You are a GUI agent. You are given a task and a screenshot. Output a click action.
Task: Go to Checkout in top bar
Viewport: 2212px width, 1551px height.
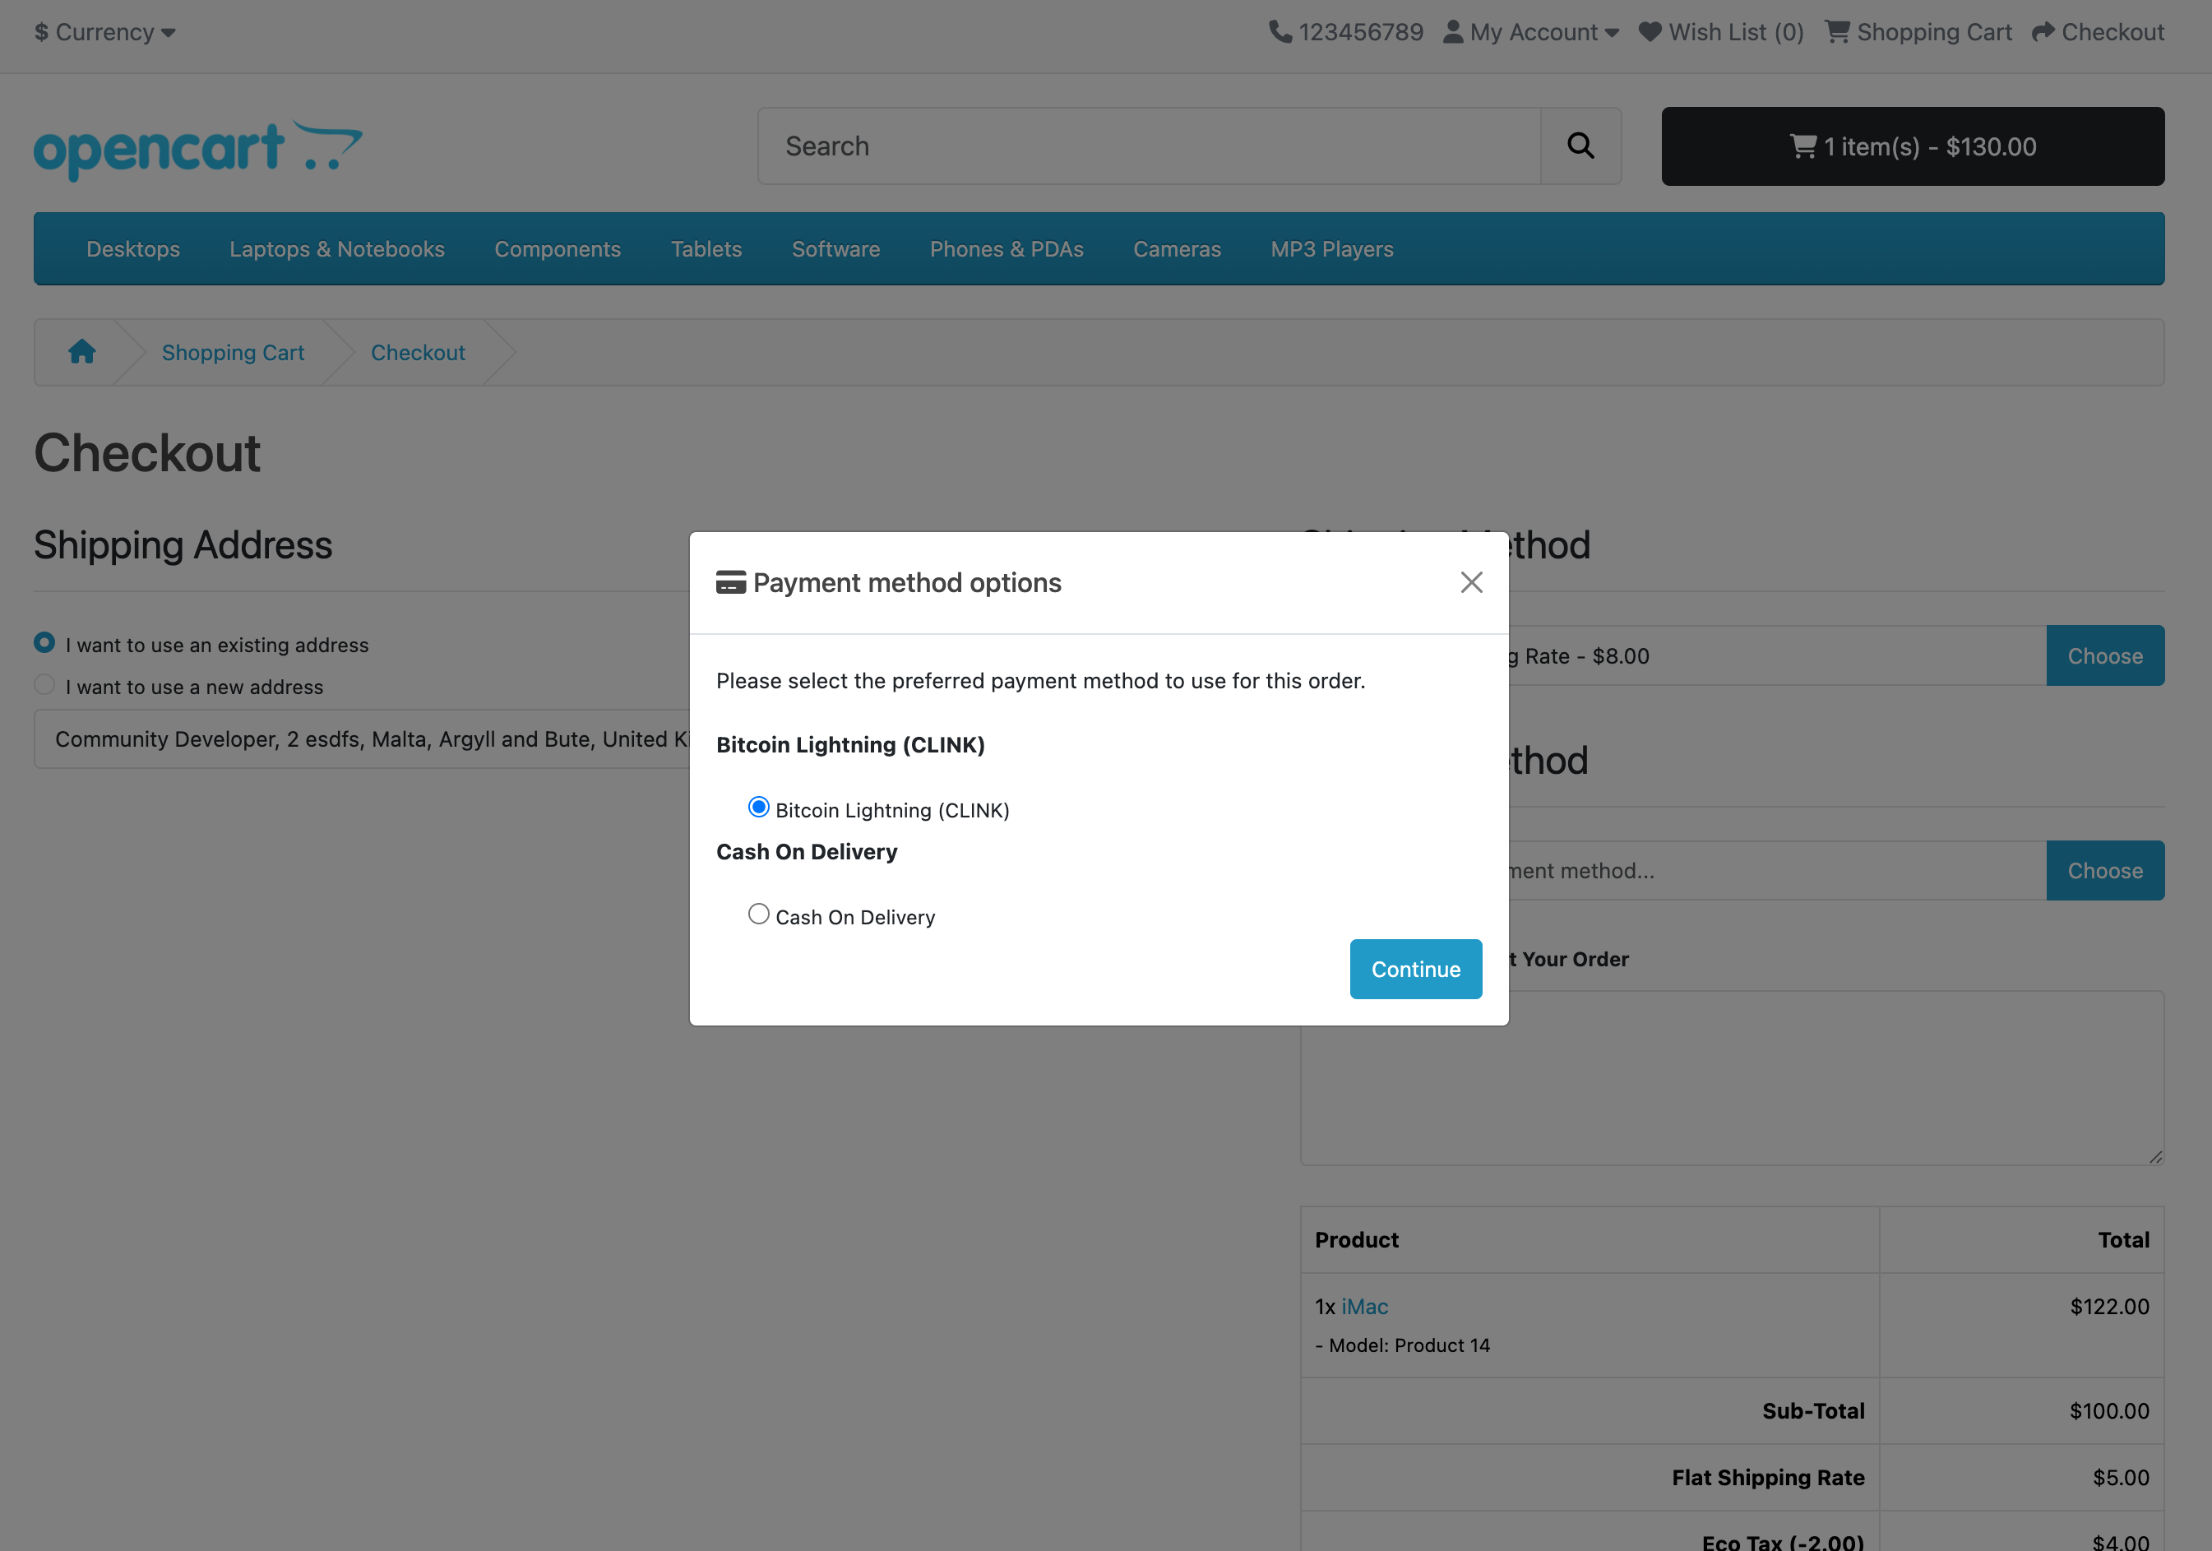pos(2098,32)
